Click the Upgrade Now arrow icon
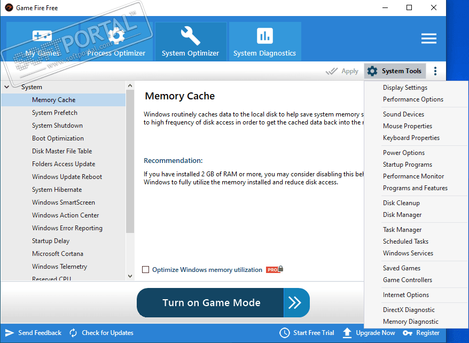Viewport: 469px width, 343px height. pyautogui.click(x=347, y=333)
